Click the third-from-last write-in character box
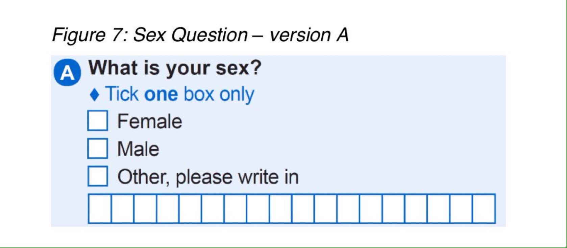567x248 pixels. (439, 208)
